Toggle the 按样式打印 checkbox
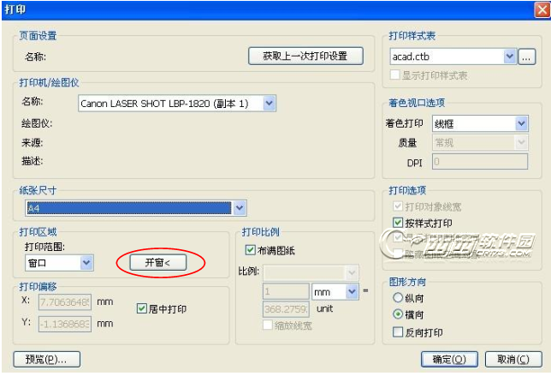The height and width of the screenshot is (376, 551). coord(398,223)
